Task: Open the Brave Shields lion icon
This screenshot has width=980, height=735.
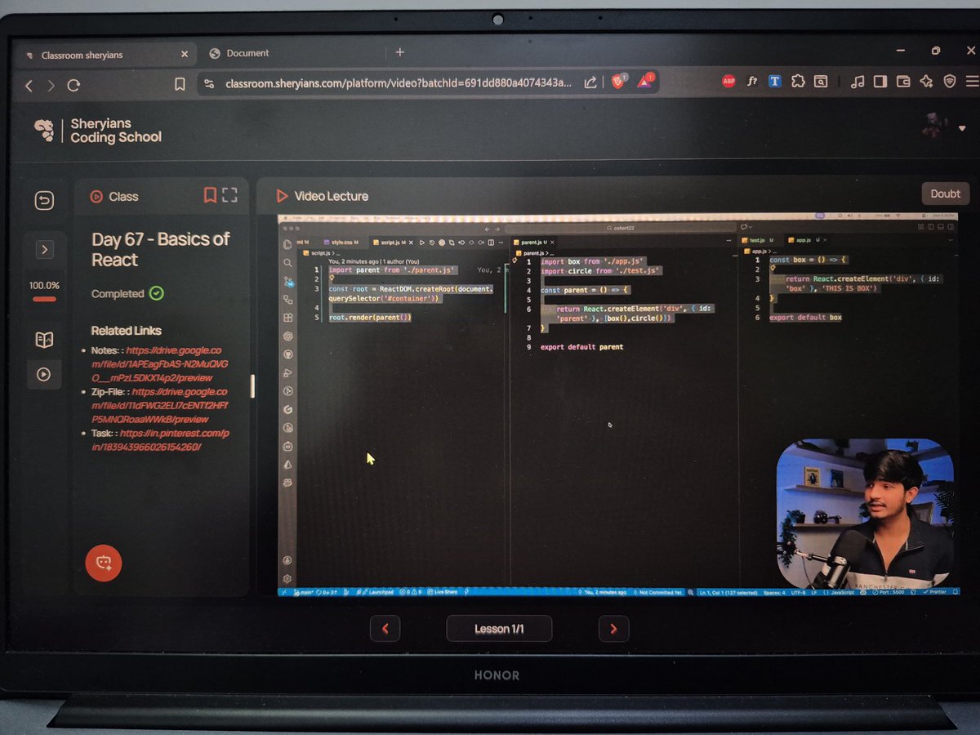Action: [x=619, y=81]
